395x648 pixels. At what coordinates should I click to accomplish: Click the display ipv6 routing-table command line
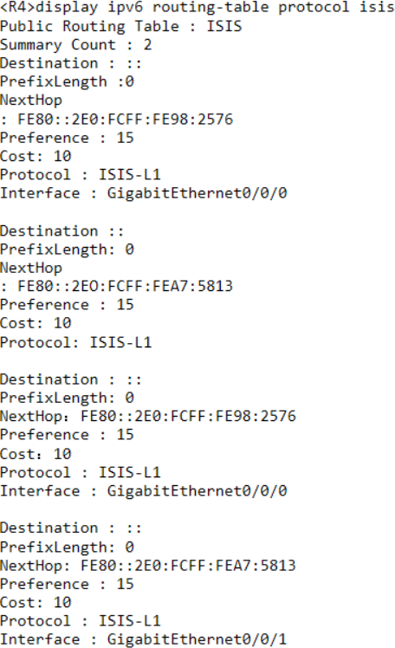click(x=197, y=8)
